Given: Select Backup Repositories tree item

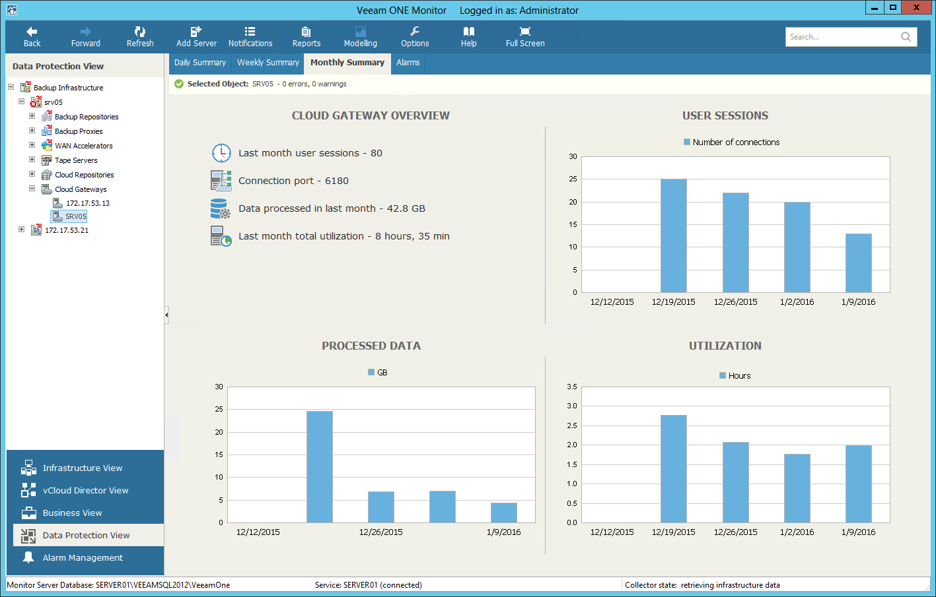Looking at the screenshot, I should click(87, 117).
